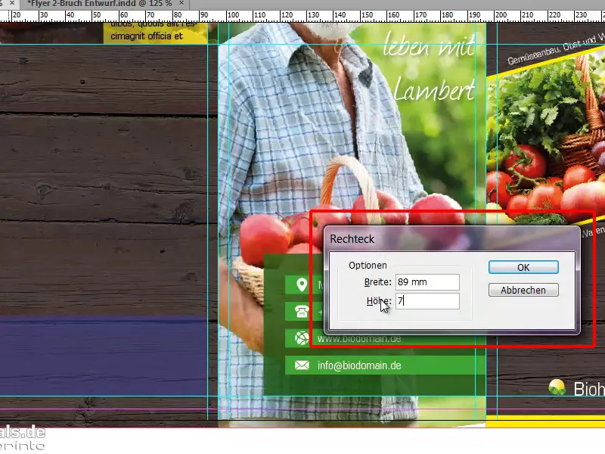Click OK in the Rechteck dialog
Screen dimensions: 605x454
(x=523, y=267)
